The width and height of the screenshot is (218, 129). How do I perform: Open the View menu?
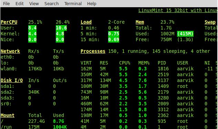pyautogui.click(x=34, y=4)
